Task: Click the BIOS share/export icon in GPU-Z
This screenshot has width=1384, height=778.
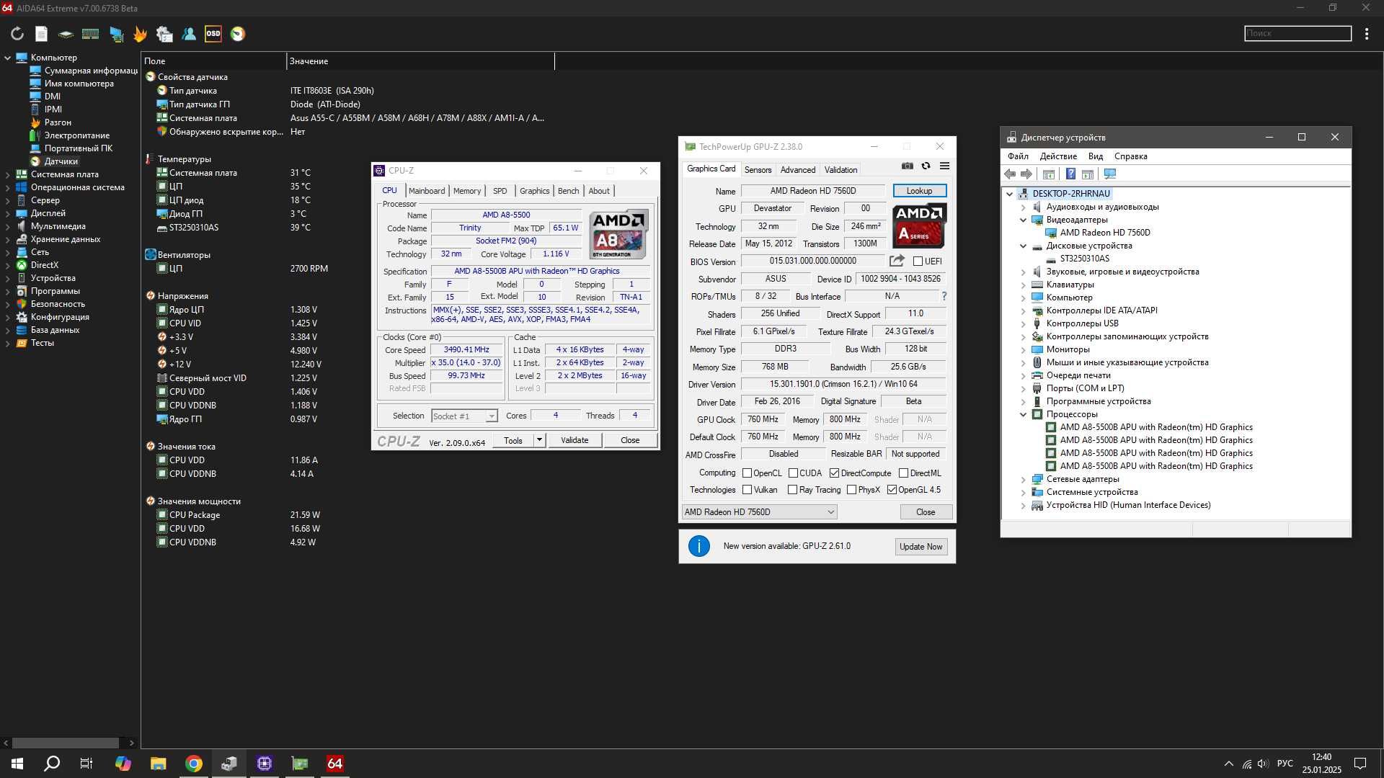Action: (897, 261)
